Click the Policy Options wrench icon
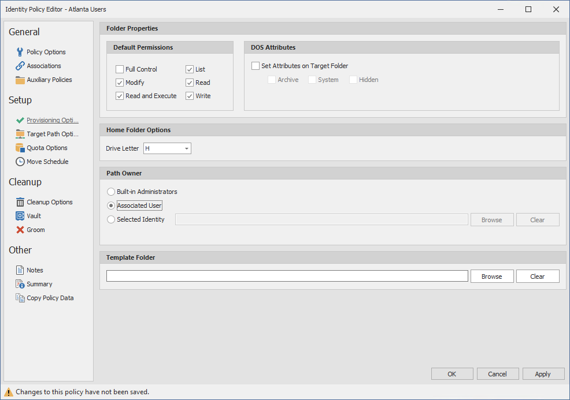 (x=20, y=52)
